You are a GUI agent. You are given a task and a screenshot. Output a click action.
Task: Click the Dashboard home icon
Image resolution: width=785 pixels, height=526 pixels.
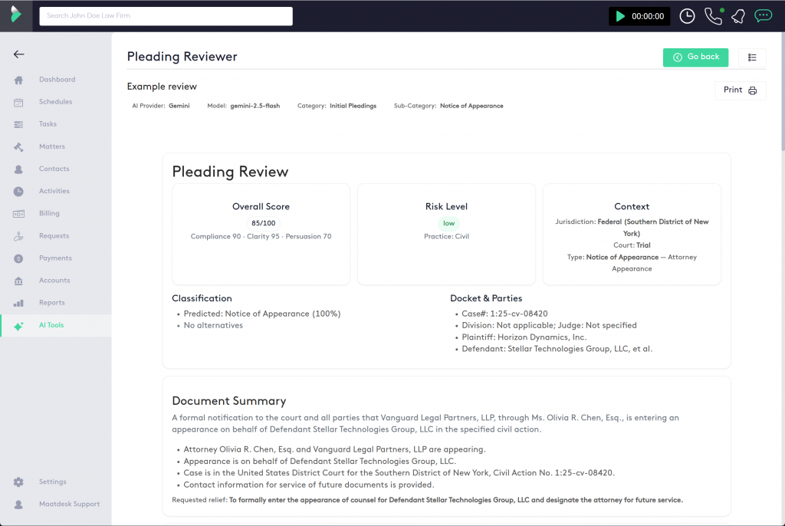click(x=18, y=80)
